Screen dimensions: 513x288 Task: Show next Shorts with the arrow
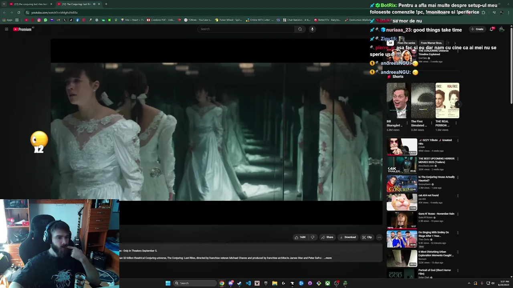458,104
